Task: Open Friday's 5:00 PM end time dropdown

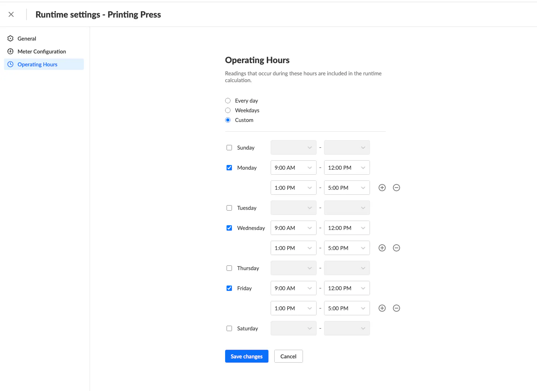Action: 347,308
